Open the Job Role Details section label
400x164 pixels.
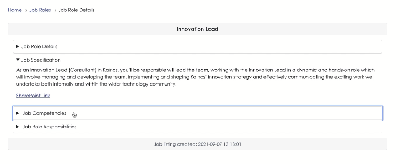39,46
